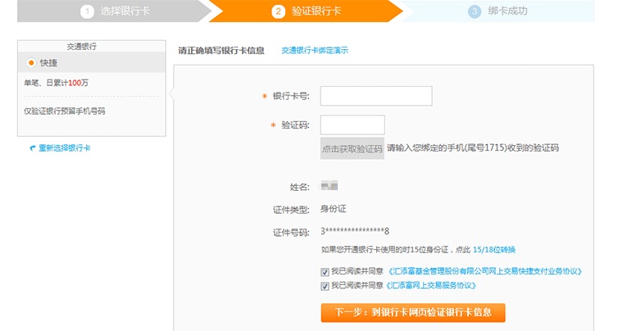Click the 点击获取验证码 button
Image resolution: width=618 pixels, height=331 pixels.
coord(352,148)
